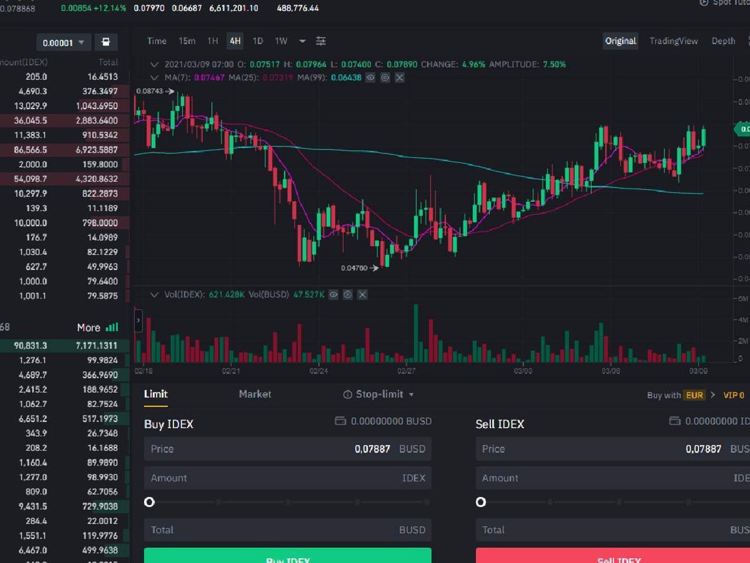The image size is (750, 563).
Task: Remove the Vol indicator with X
Action: 363,294
